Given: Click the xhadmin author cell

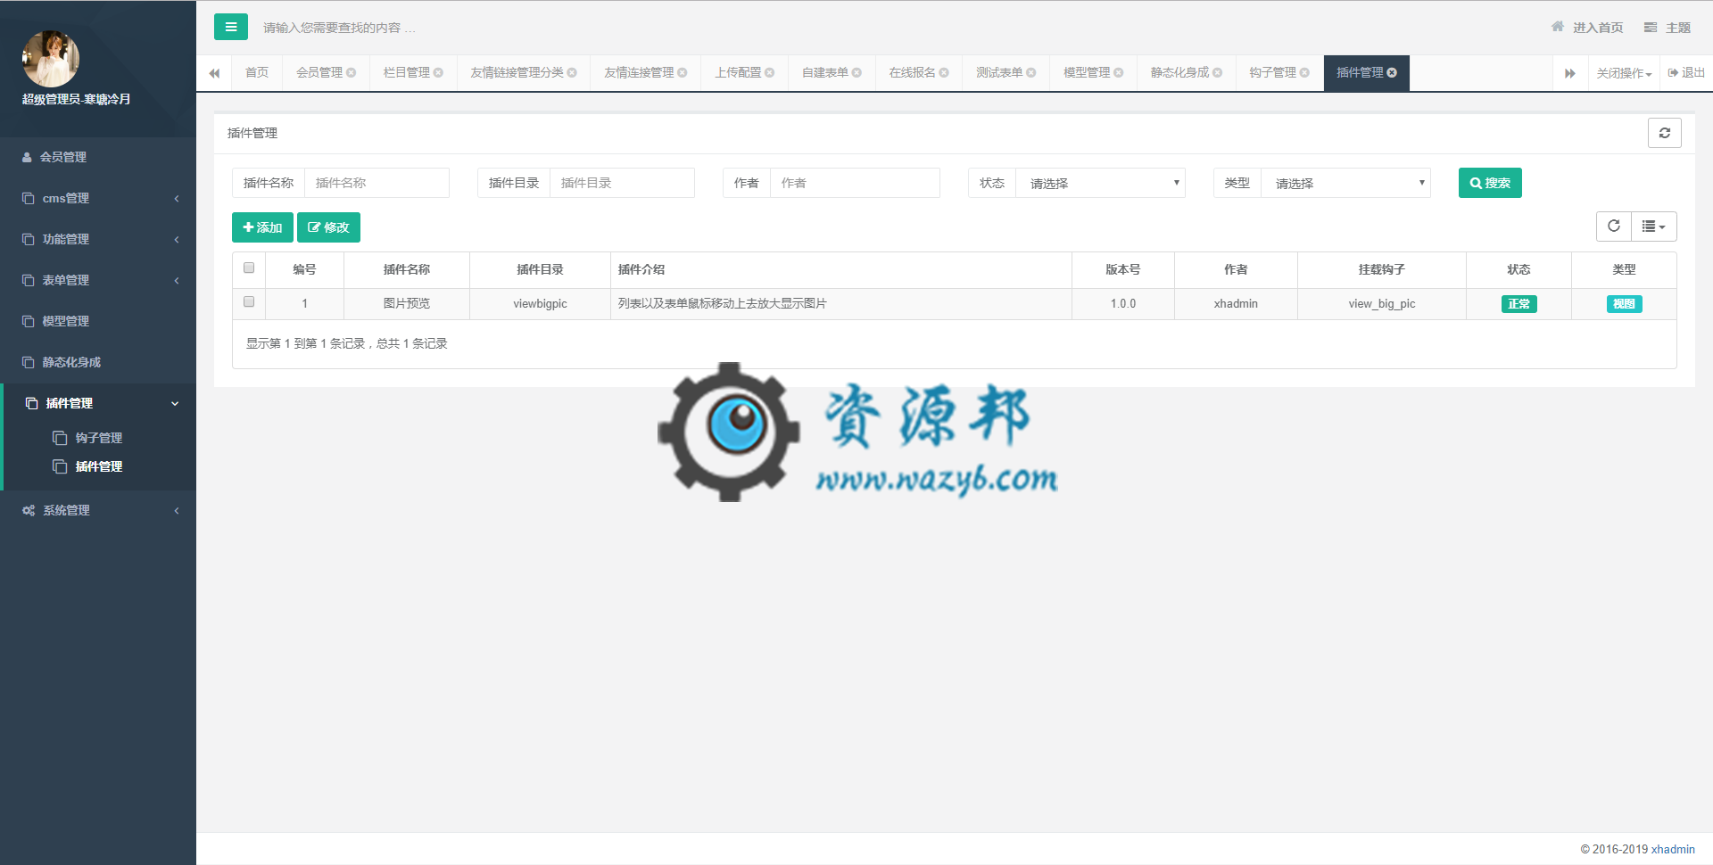Looking at the screenshot, I should (1235, 303).
